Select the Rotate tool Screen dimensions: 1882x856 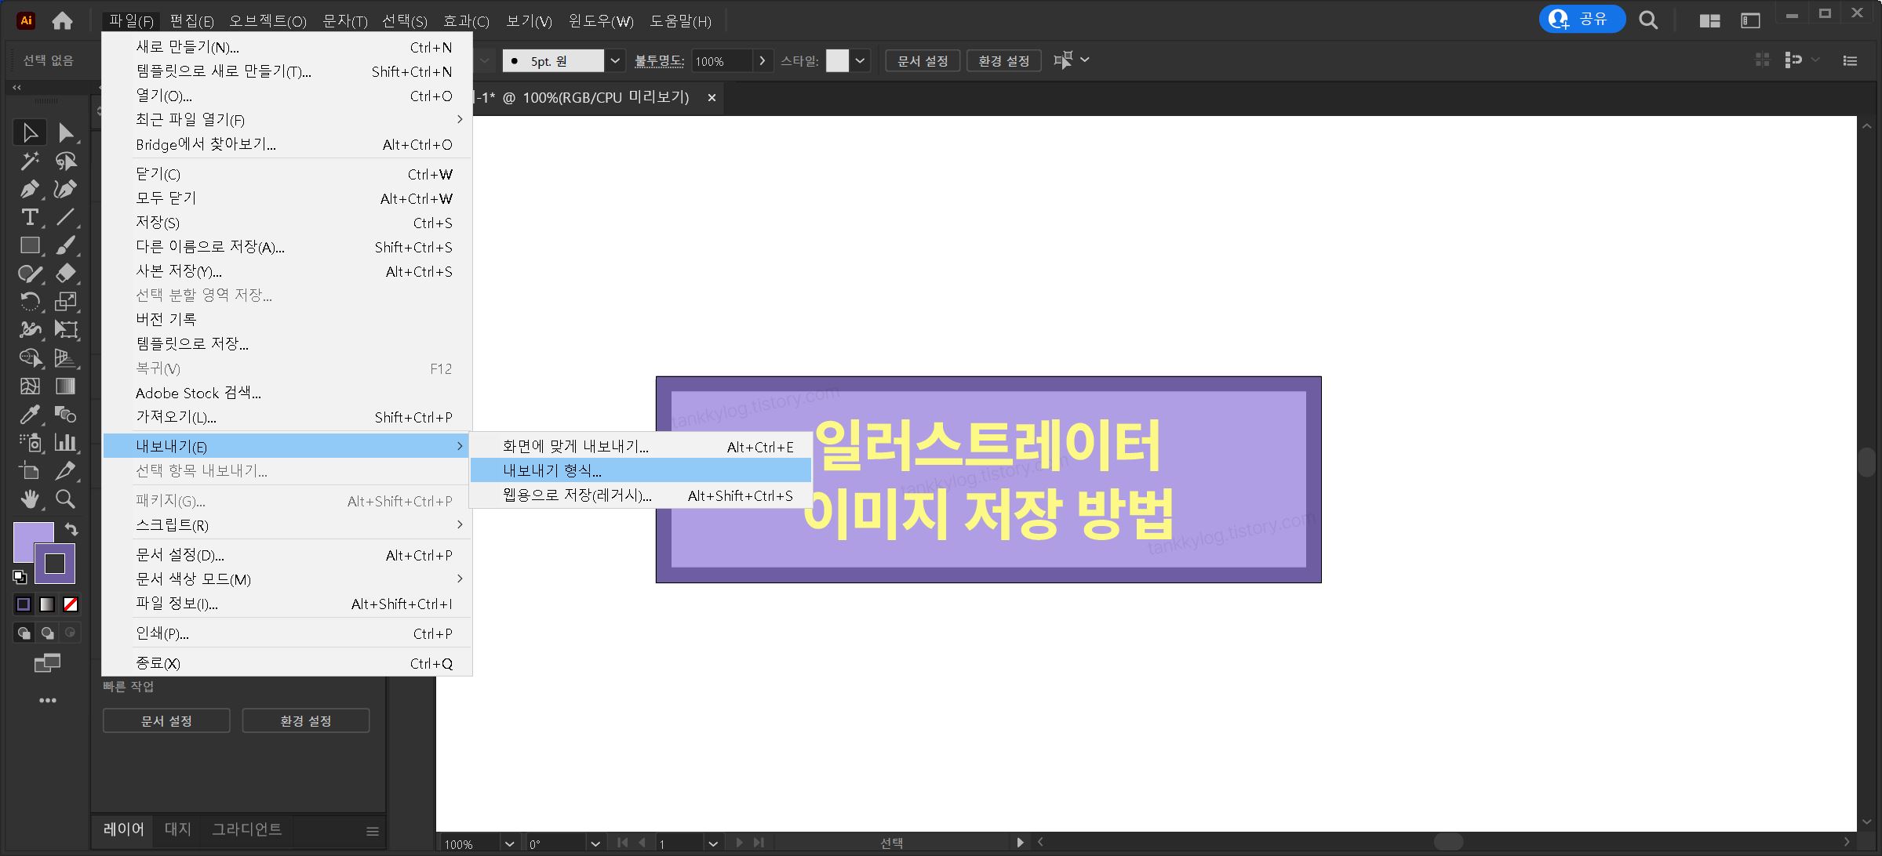pyautogui.click(x=30, y=302)
